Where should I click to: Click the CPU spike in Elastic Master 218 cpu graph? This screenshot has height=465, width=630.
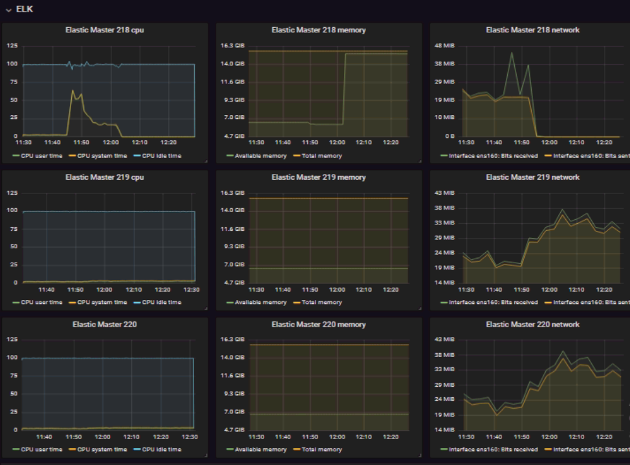point(72,91)
